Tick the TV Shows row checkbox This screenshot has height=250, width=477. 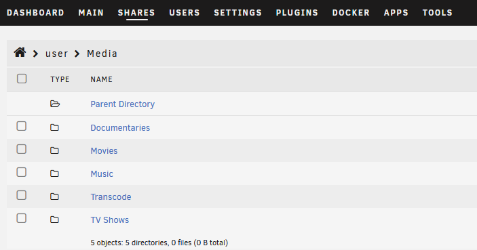pyautogui.click(x=21, y=218)
